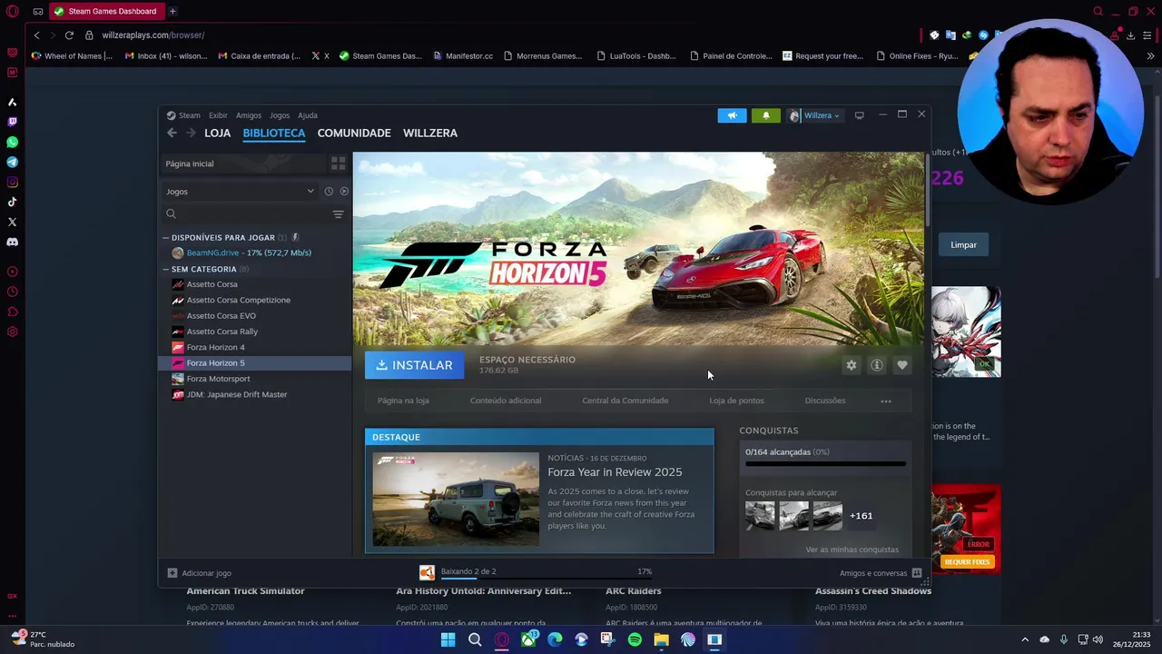Open Friends and chat icon
Viewport: 1162px width, 654px height.
pos(917,573)
